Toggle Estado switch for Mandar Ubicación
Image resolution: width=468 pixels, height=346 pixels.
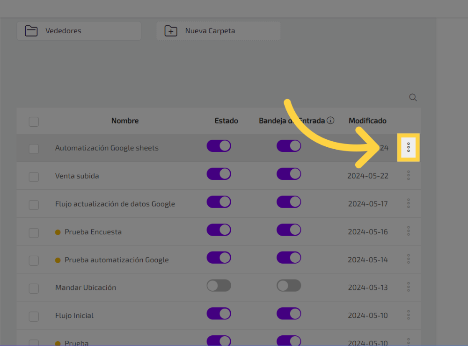click(x=219, y=286)
